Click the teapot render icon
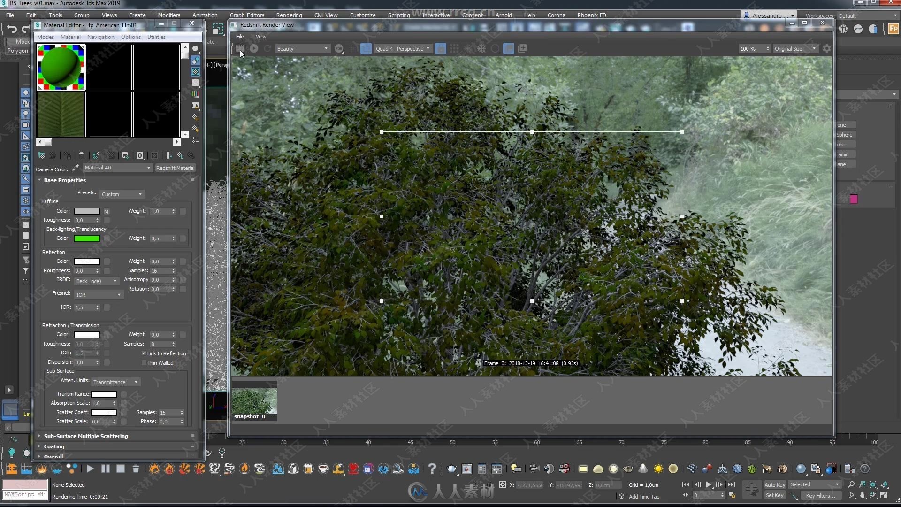 click(x=451, y=469)
